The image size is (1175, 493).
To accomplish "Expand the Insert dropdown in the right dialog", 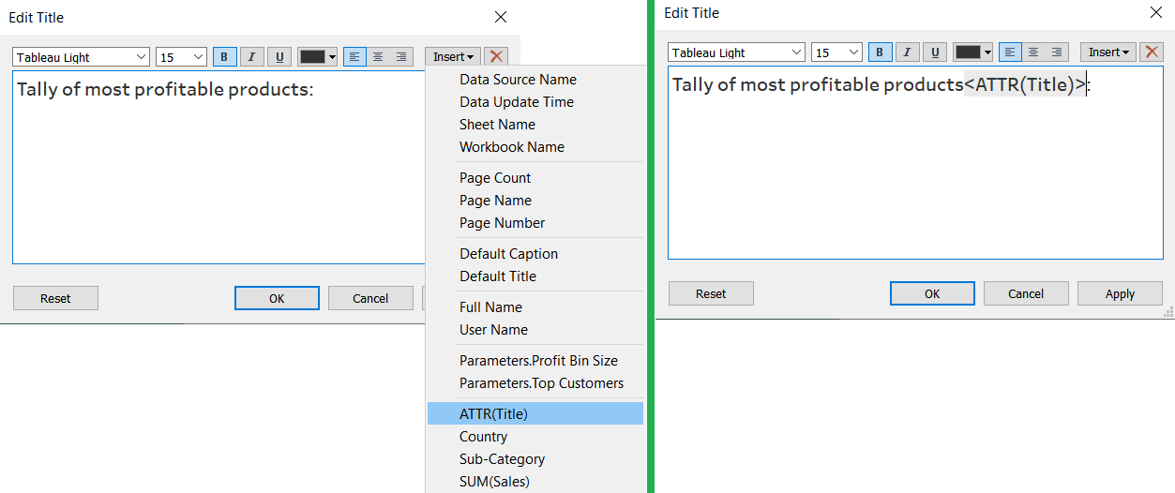I will point(1108,52).
